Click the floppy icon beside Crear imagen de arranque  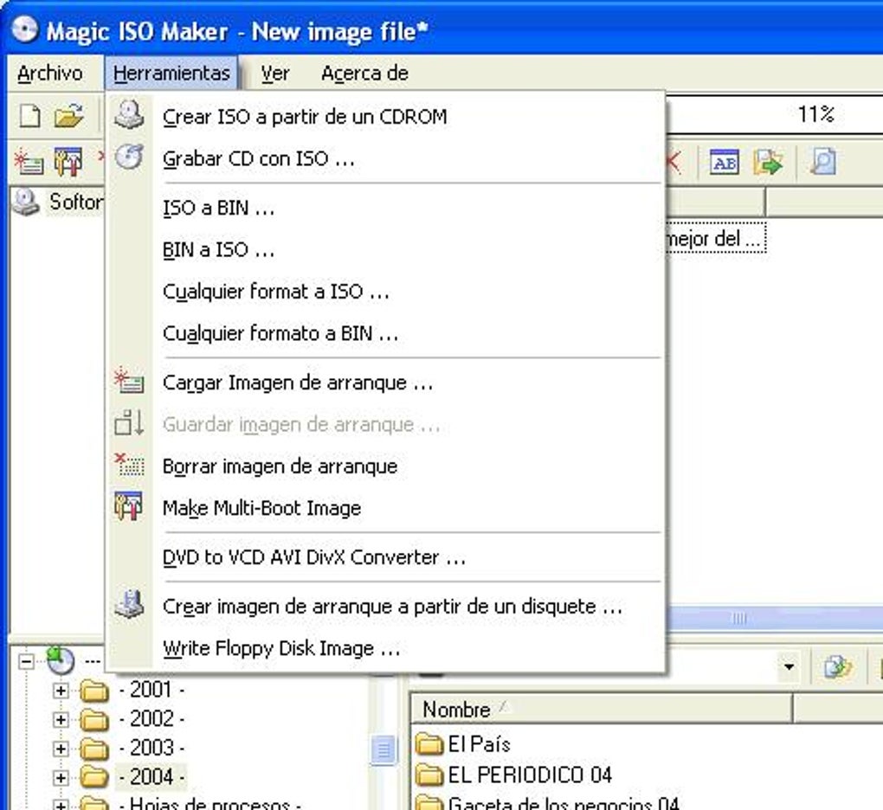coord(129,605)
